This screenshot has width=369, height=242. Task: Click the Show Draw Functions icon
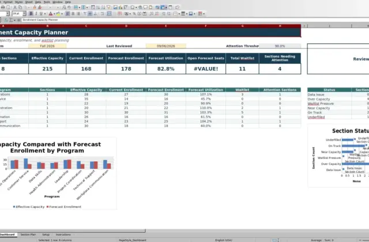[177, 7]
